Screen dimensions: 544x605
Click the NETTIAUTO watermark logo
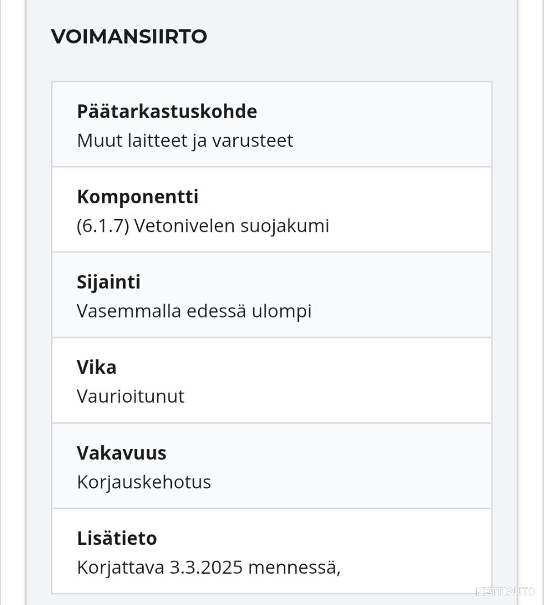505,592
